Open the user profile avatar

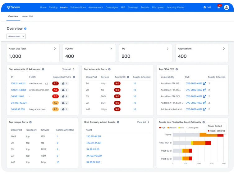click(x=227, y=7)
